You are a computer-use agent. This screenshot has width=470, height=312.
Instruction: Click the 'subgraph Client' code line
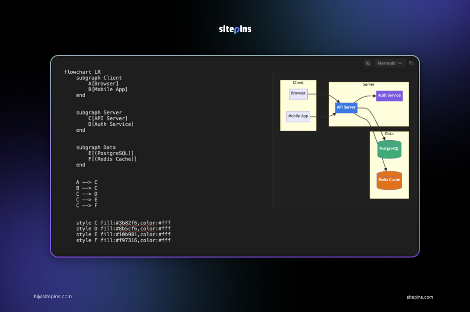click(x=99, y=78)
